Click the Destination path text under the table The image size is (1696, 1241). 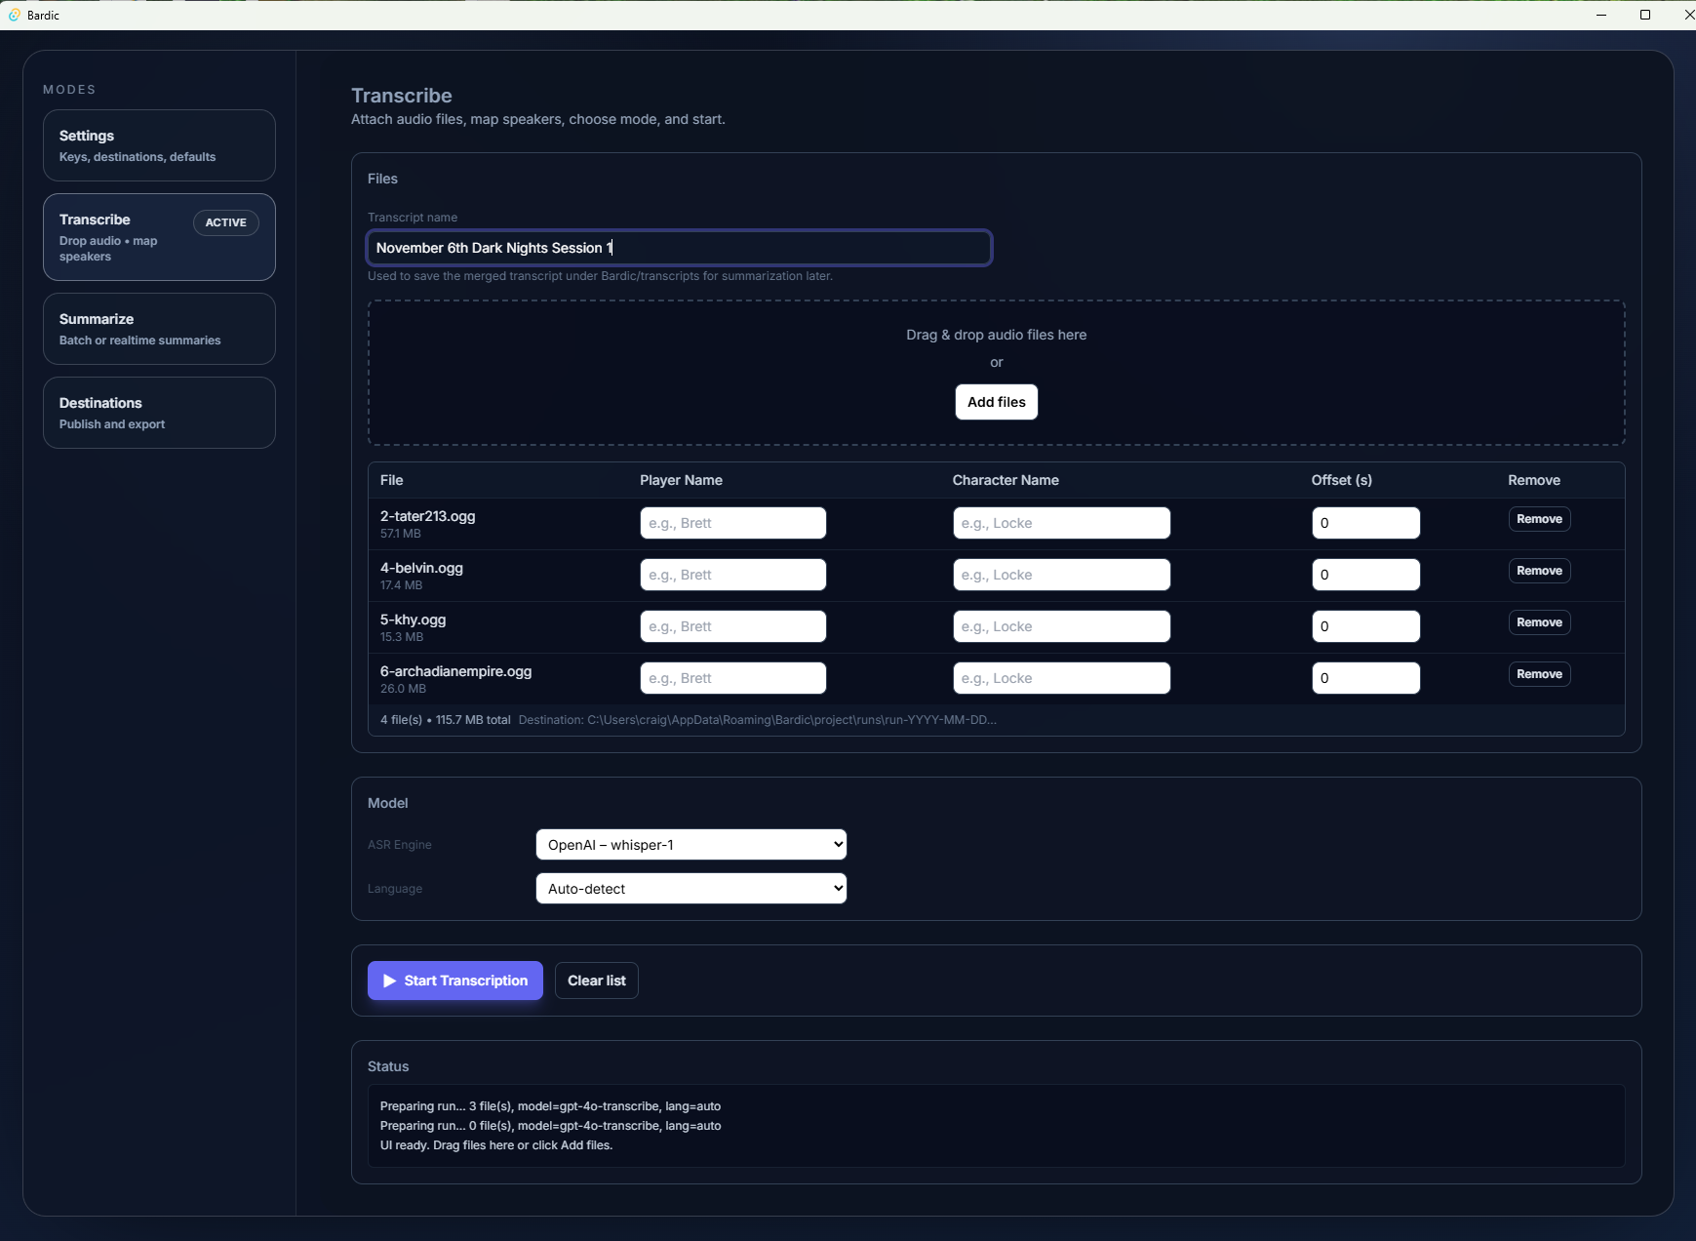758,720
